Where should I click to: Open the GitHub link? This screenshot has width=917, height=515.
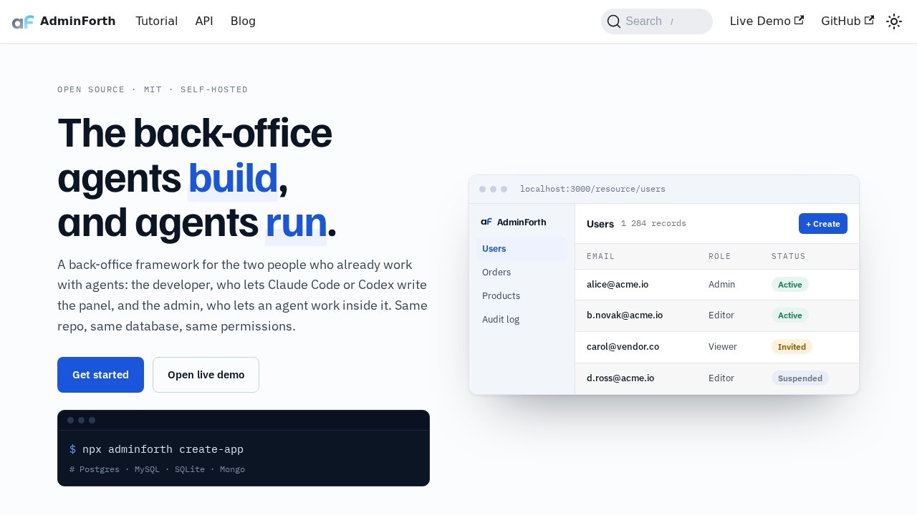click(x=848, y=21)
